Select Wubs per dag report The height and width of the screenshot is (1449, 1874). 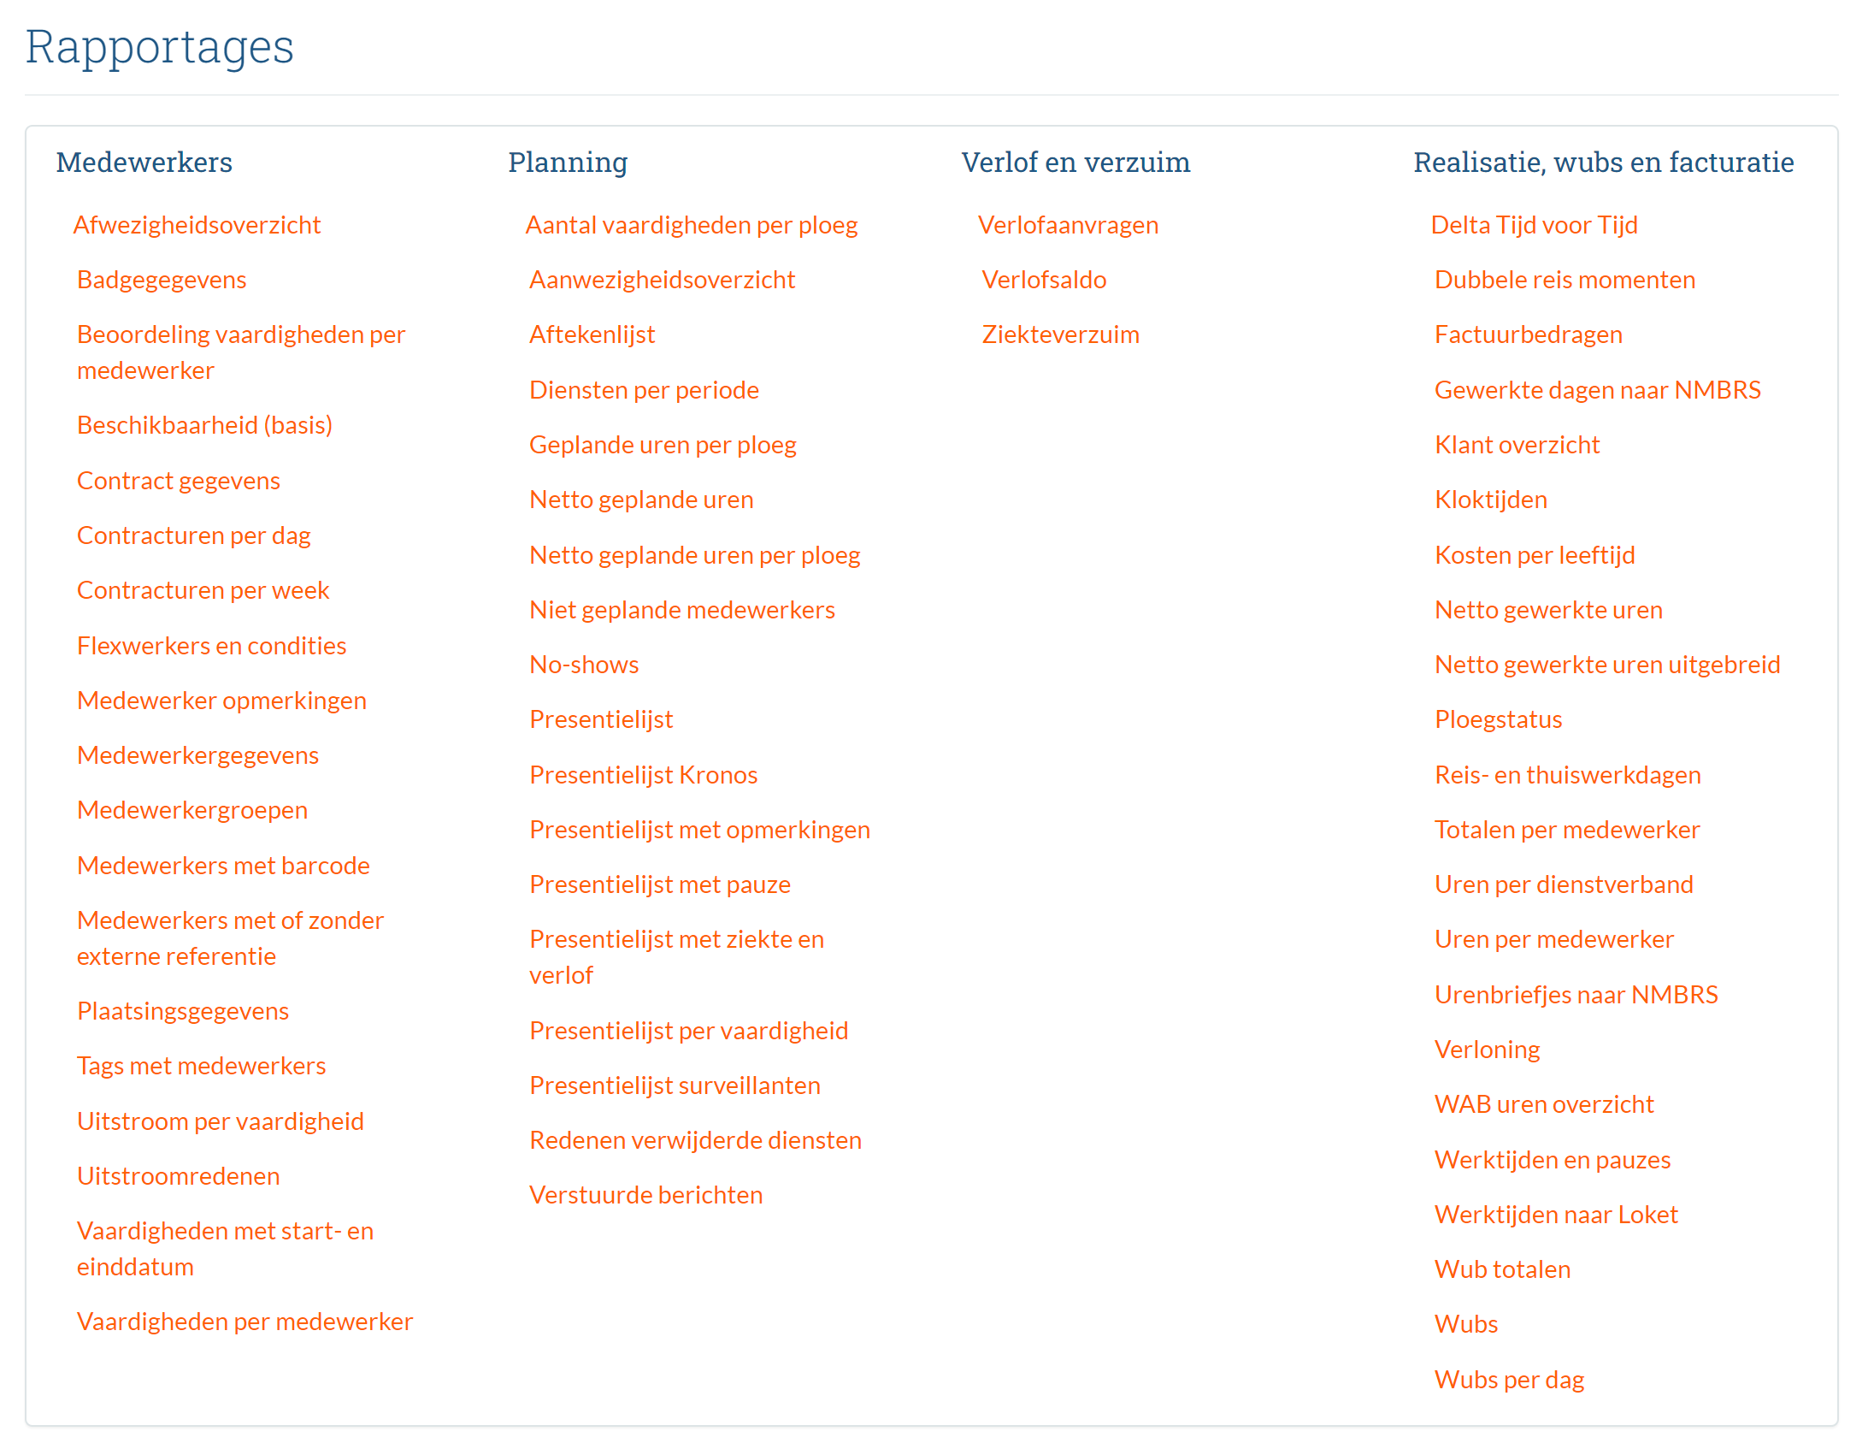(1508, 1380)
